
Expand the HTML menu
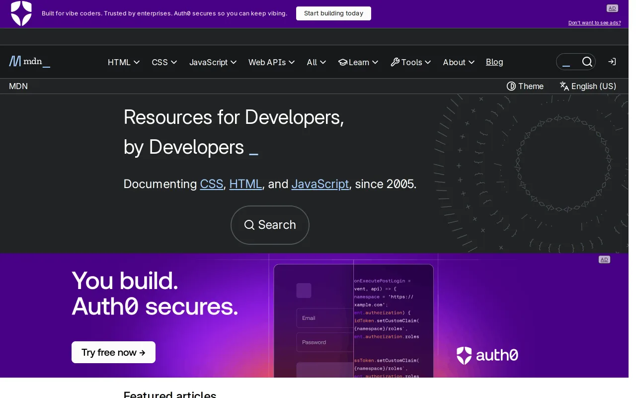(124, 62)
